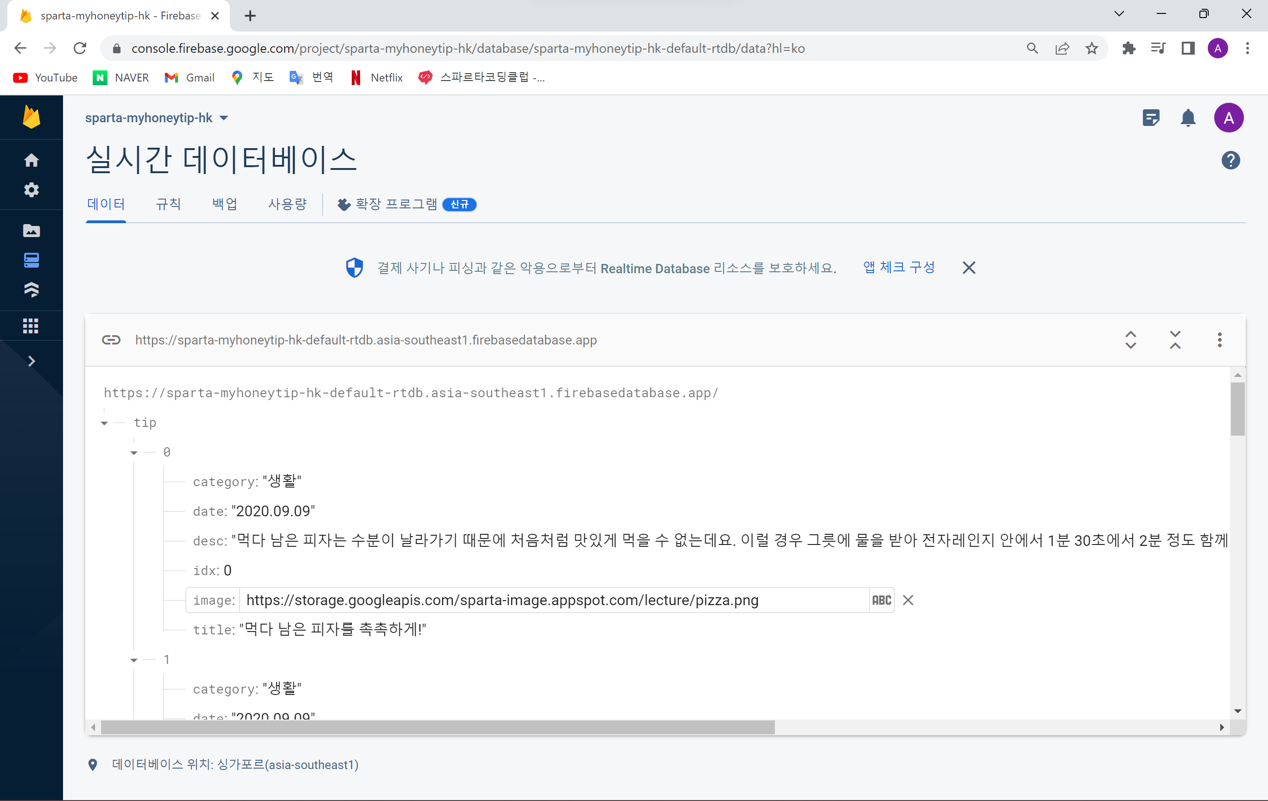Open Storage image icon in sidebar
This screenshot has width=1268, height=801.
(x=31, y=231)
